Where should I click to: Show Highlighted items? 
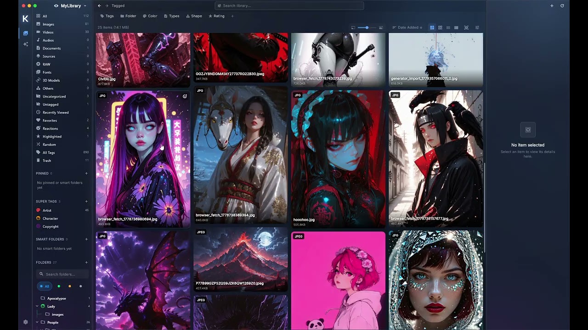click(62, 137)
